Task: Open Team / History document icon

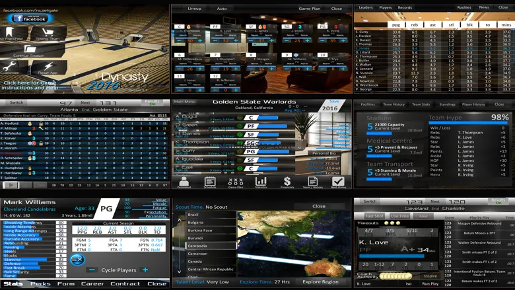Action: (313, 182)
